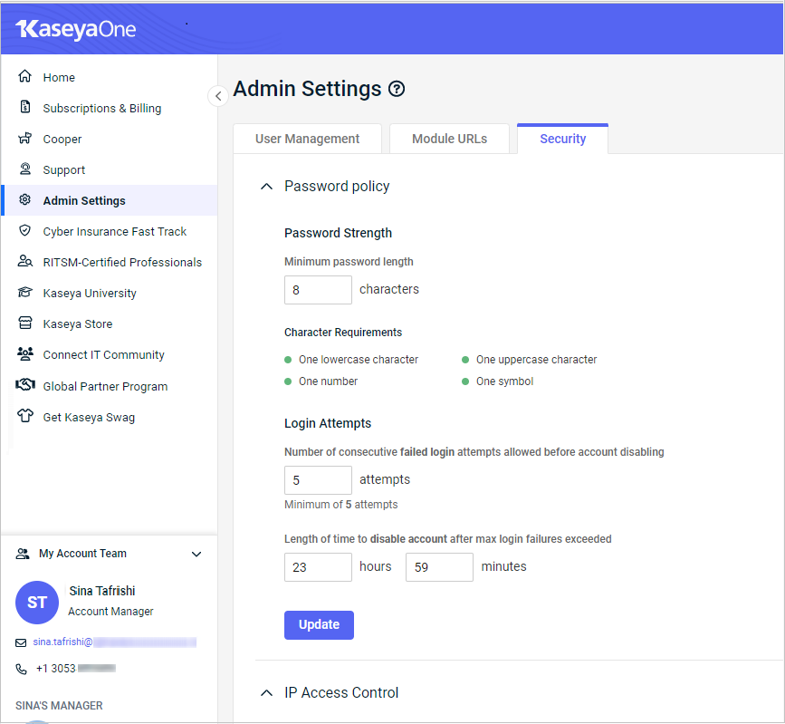Click the ST avatar circle

tap(37, 603)
